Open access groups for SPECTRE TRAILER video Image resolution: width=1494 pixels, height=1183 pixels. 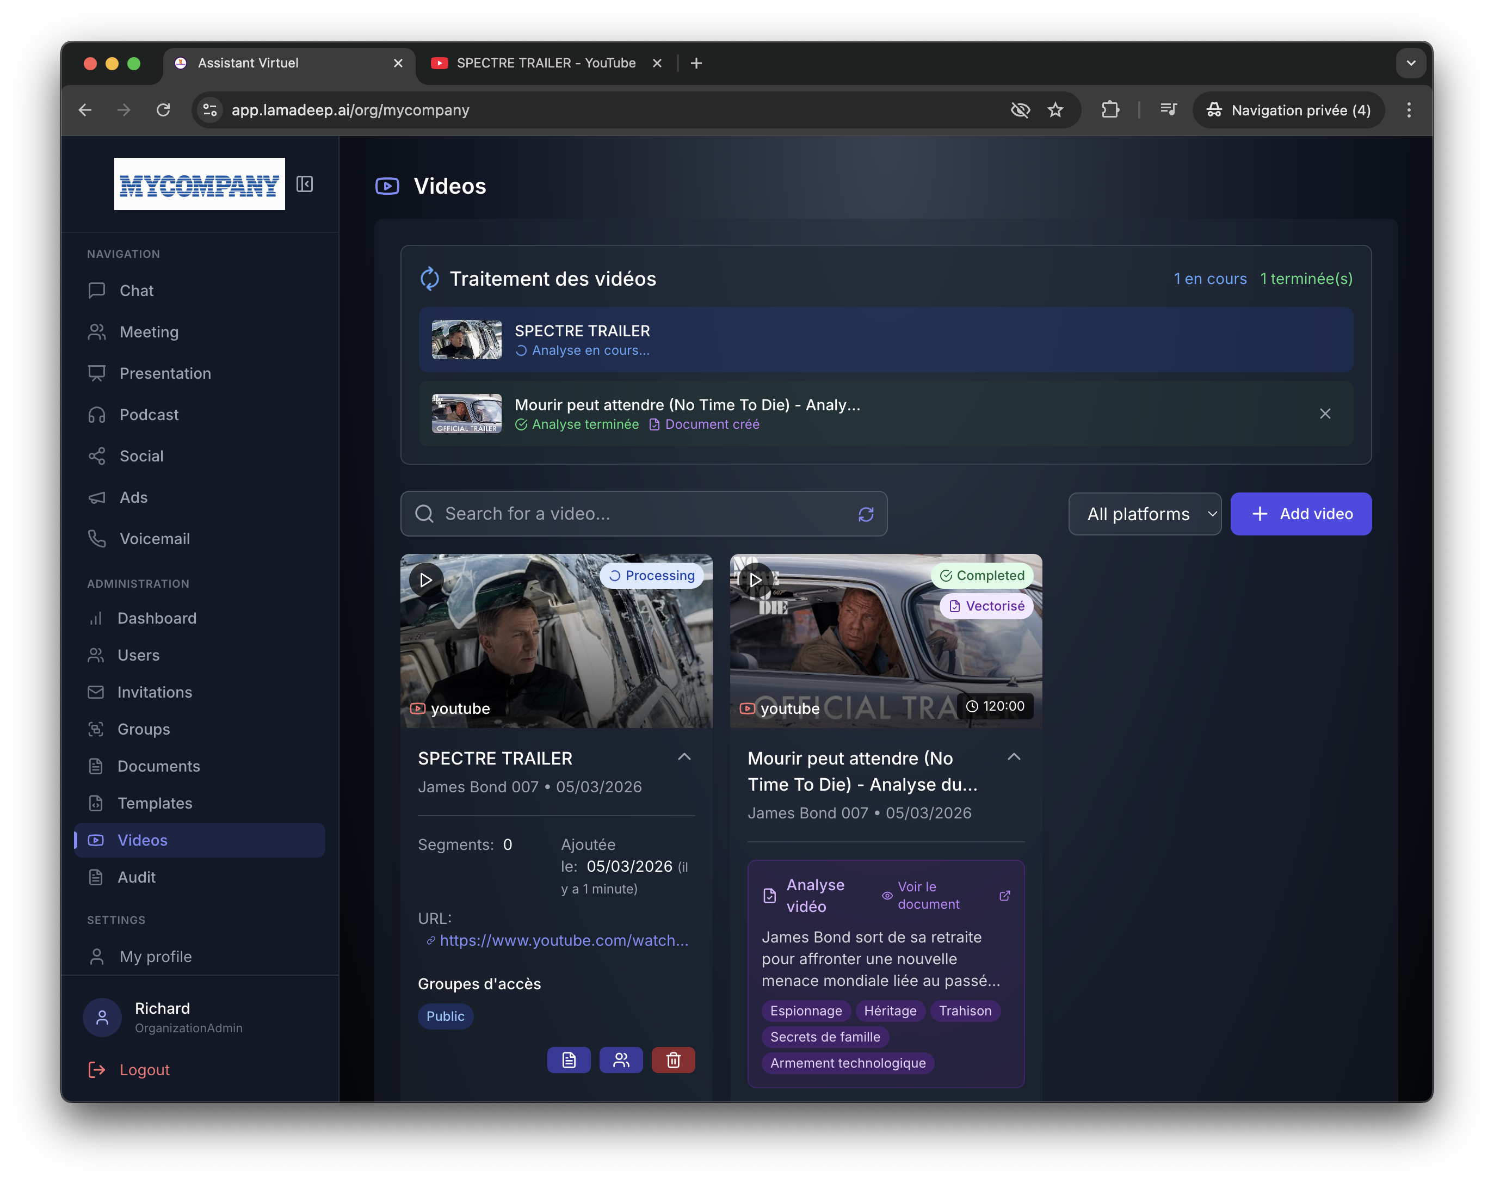[x=621, y=1059]
